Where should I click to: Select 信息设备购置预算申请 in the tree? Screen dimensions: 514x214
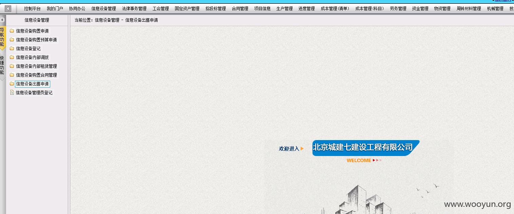pos(36,40)
